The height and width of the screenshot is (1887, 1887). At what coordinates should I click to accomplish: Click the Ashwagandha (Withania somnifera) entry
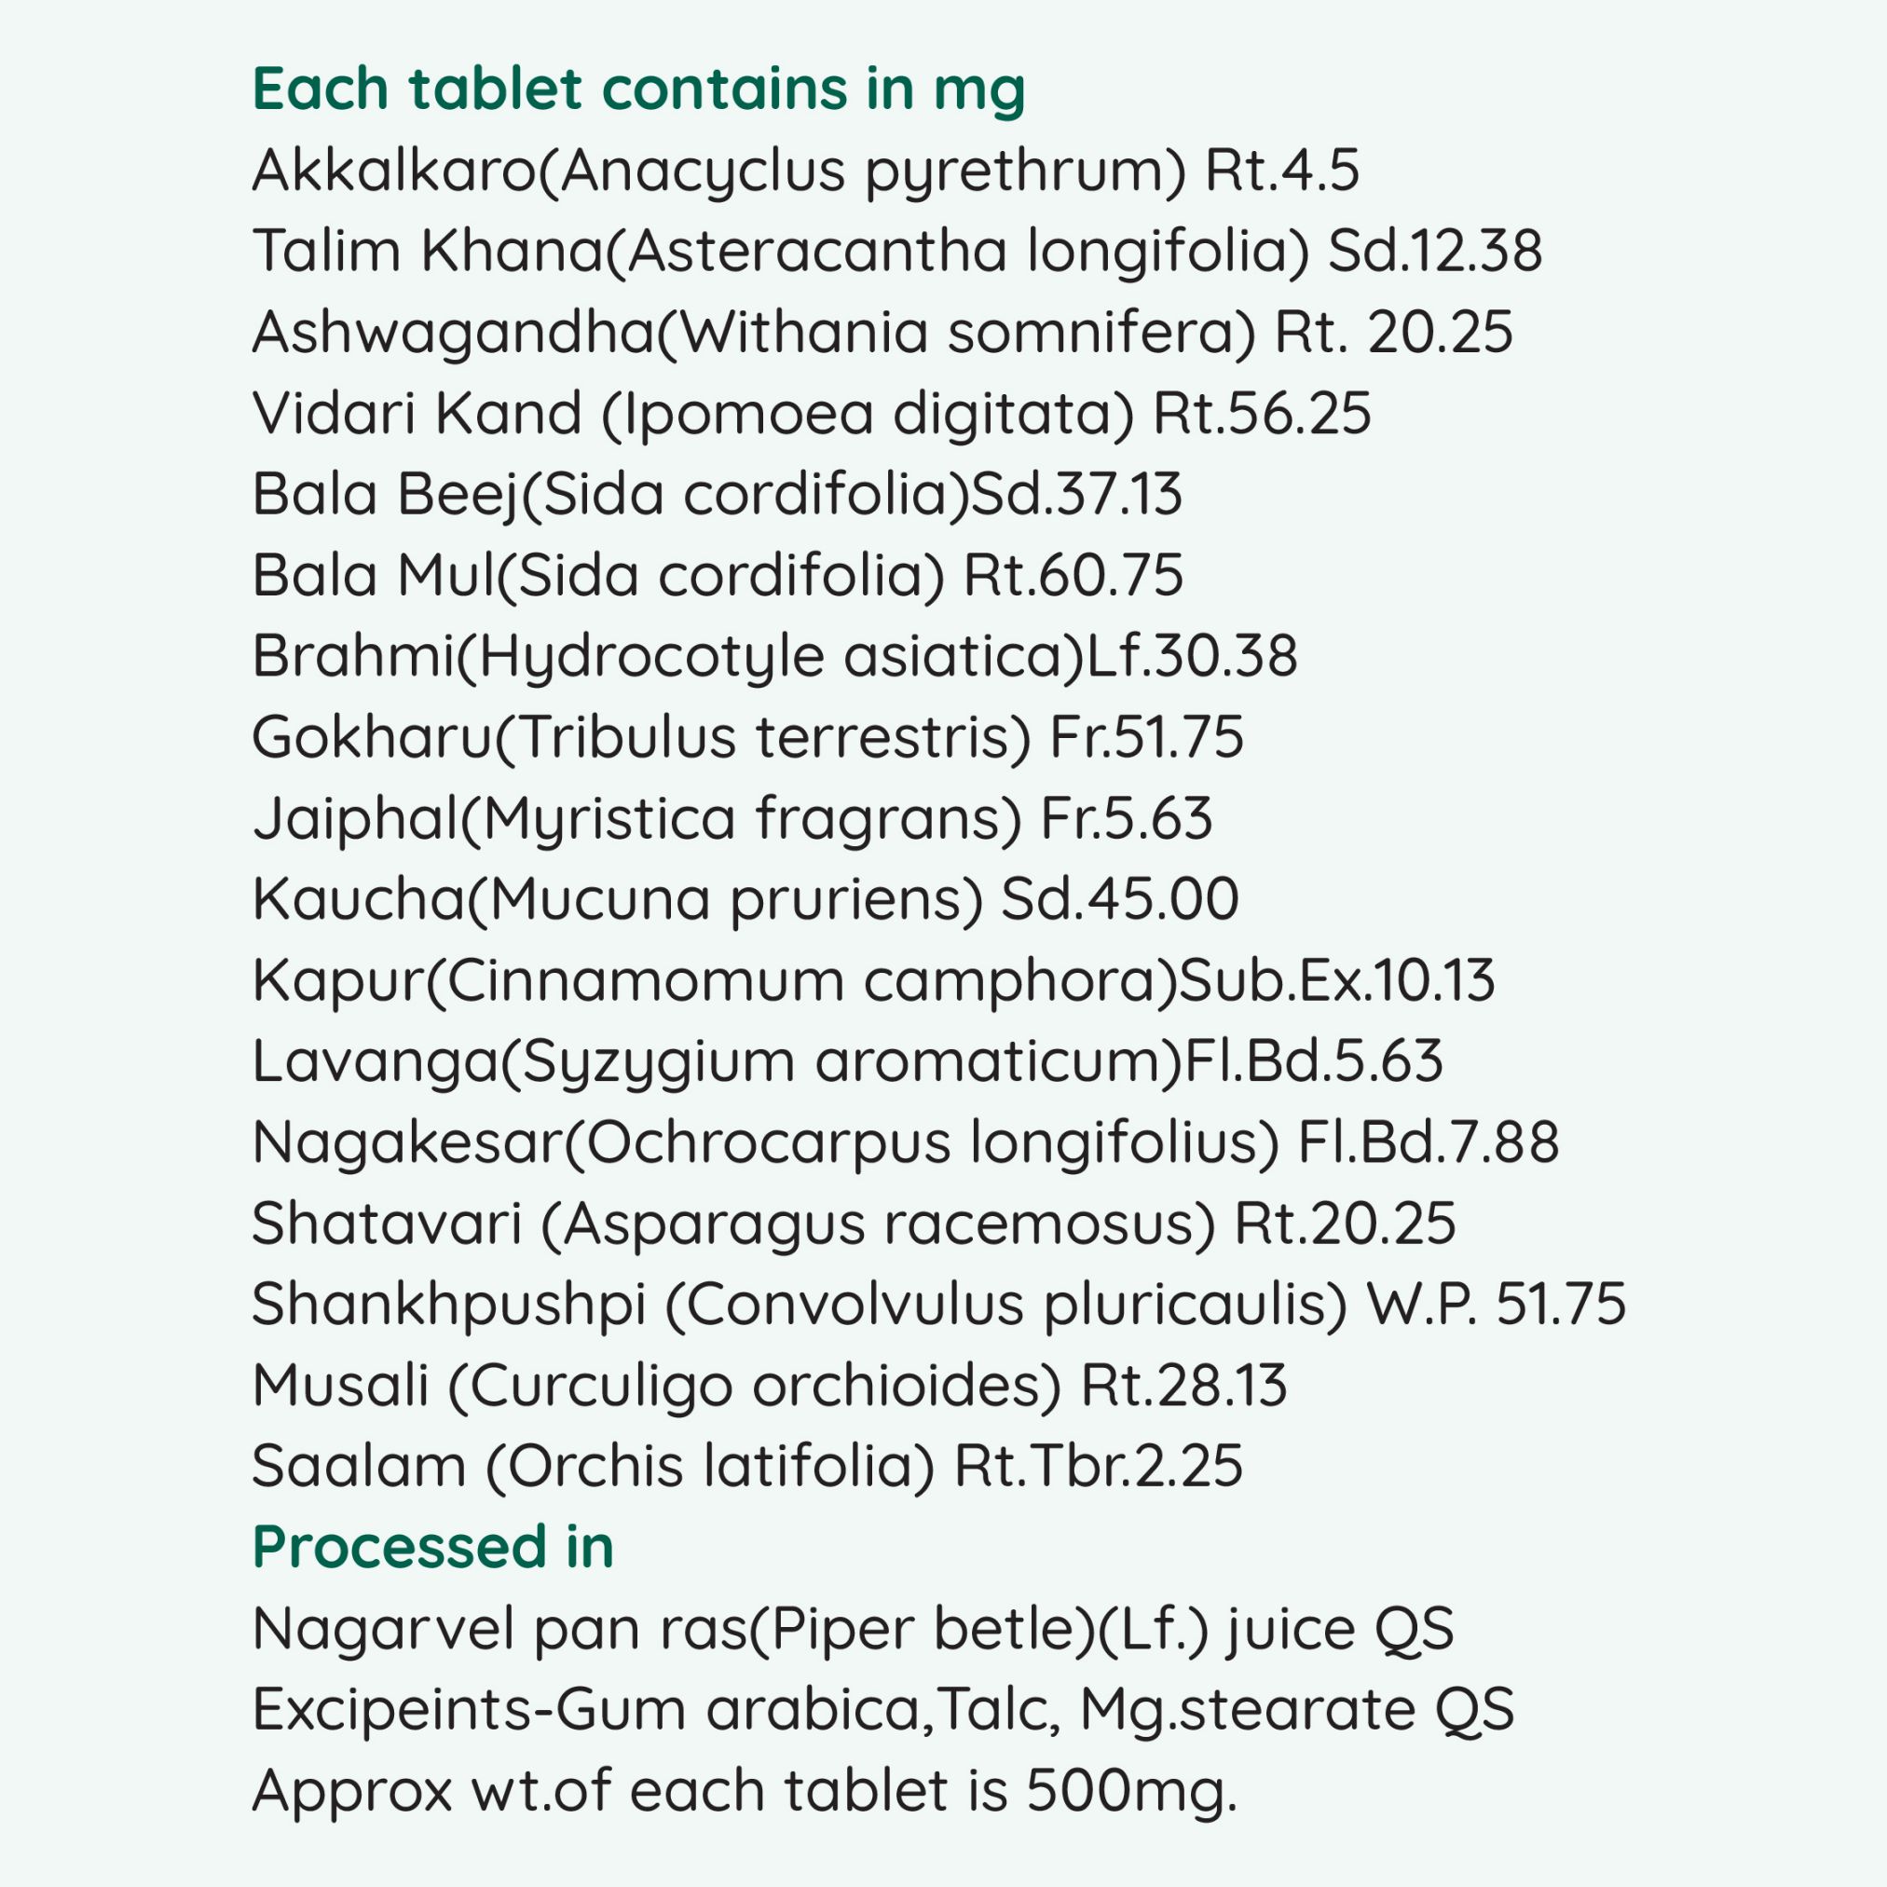pos(883,333)
